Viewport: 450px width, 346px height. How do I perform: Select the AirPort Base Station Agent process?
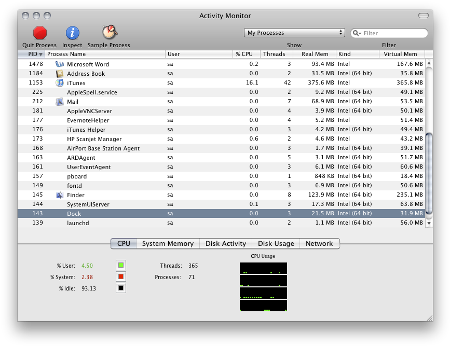click(x=221, y=148)
